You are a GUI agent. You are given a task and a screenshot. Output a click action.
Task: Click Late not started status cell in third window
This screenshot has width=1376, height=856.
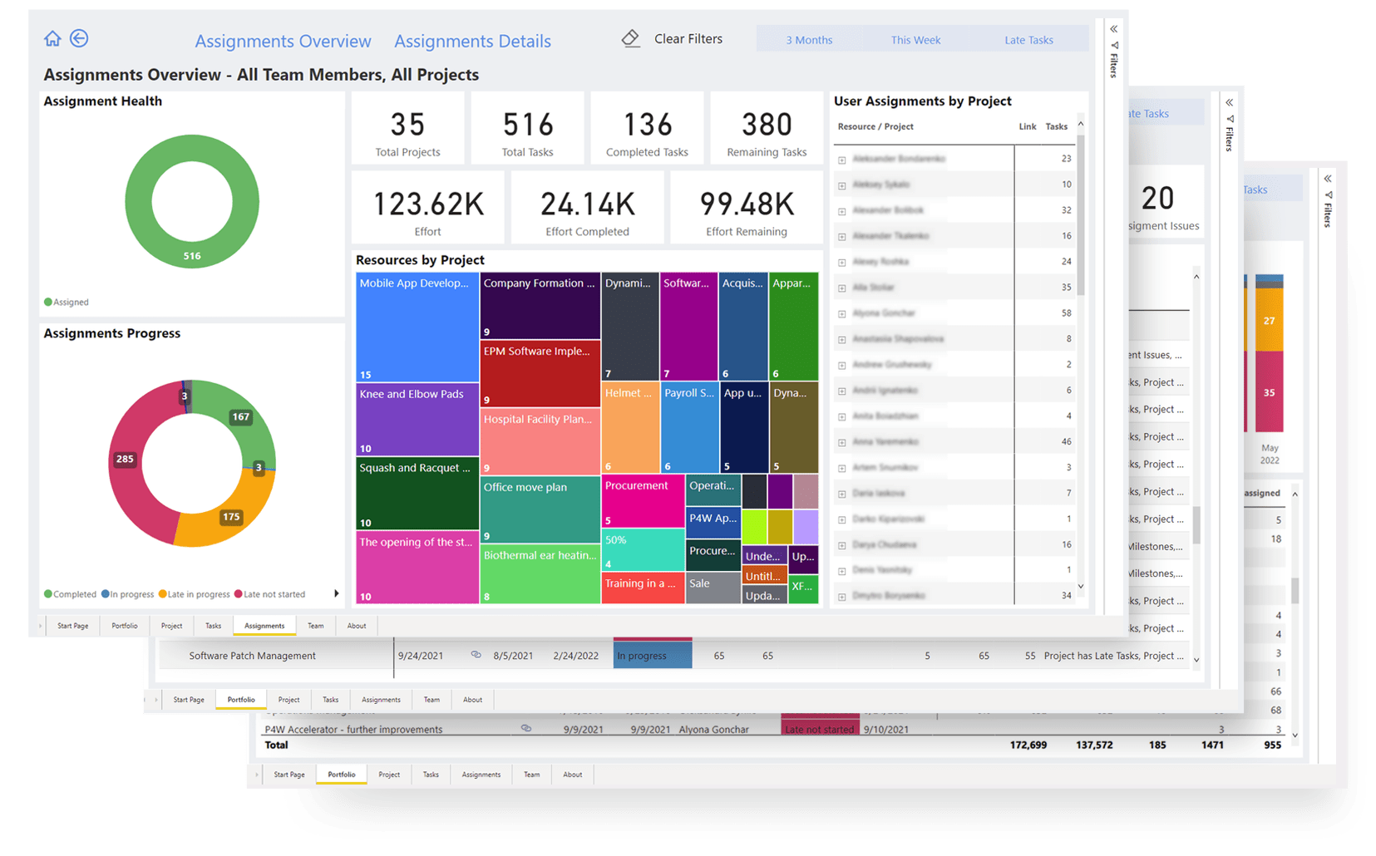coord(820,728)
